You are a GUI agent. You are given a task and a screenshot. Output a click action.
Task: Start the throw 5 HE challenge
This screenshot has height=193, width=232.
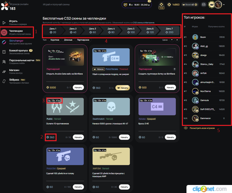tap(170, 137)
